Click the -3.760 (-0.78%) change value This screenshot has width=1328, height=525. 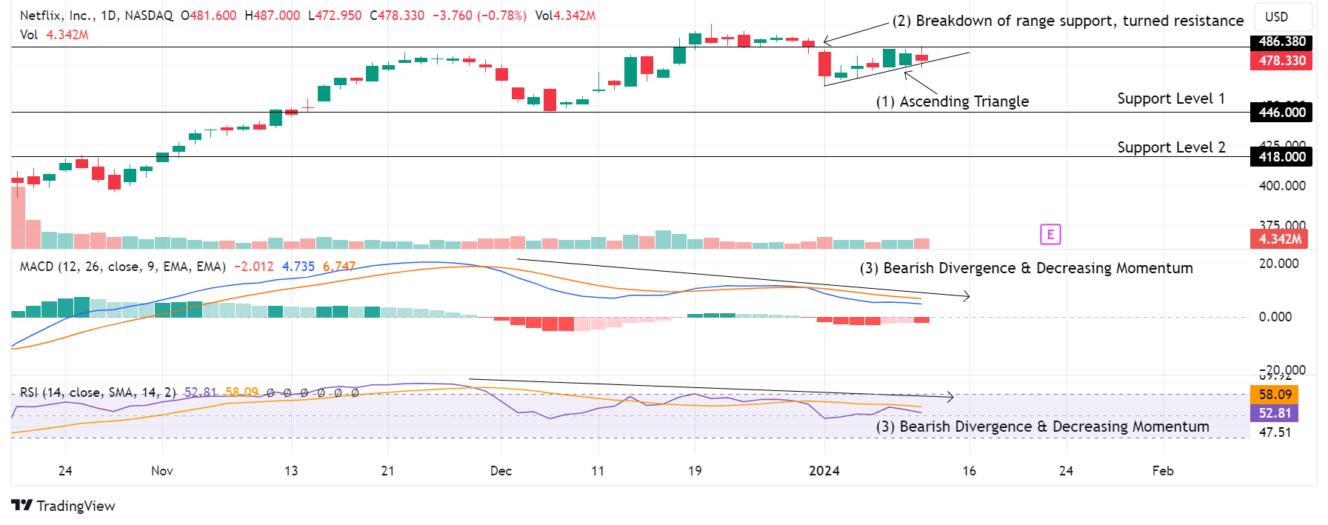480,16
